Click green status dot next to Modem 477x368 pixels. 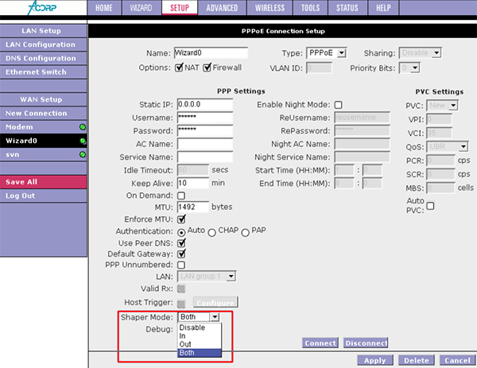click(x=83, y=127)
